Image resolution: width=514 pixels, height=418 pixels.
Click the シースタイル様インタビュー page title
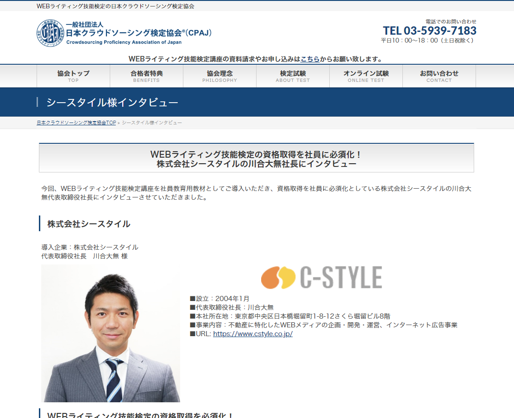pos(112,103)
